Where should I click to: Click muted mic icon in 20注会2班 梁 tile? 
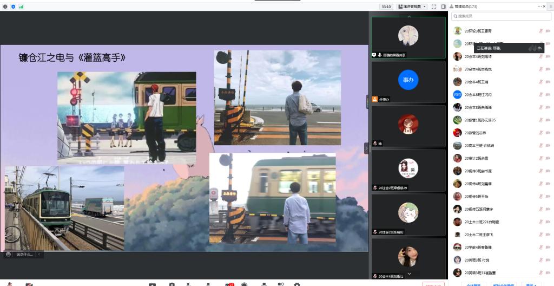[x=375, y=187]
